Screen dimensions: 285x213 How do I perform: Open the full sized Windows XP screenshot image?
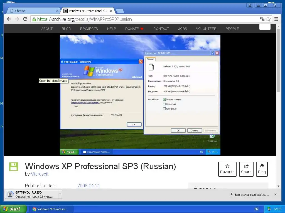140,95
